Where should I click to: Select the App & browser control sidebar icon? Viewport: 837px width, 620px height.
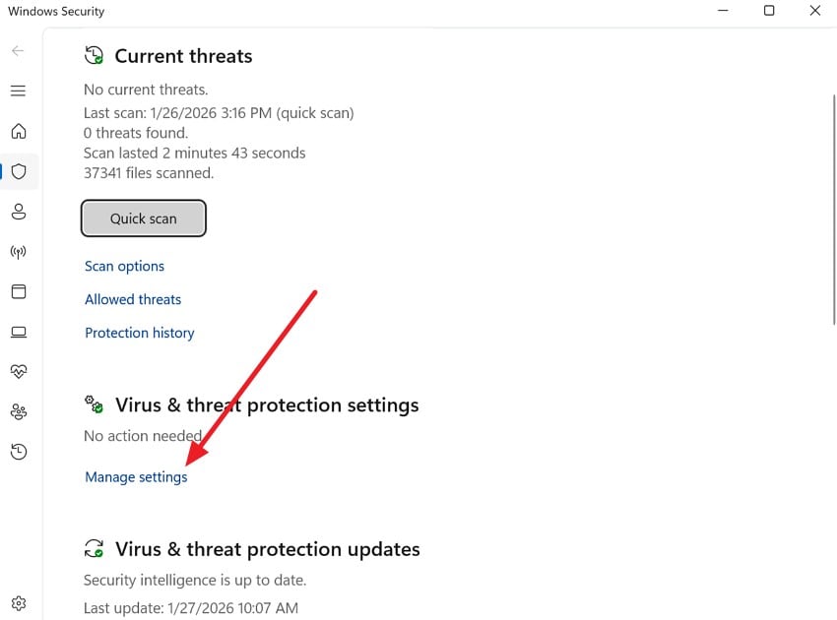[18, 291]
